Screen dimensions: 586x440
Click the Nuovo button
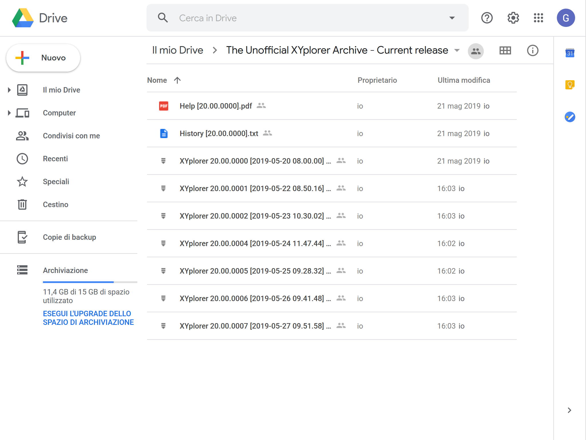43,58
